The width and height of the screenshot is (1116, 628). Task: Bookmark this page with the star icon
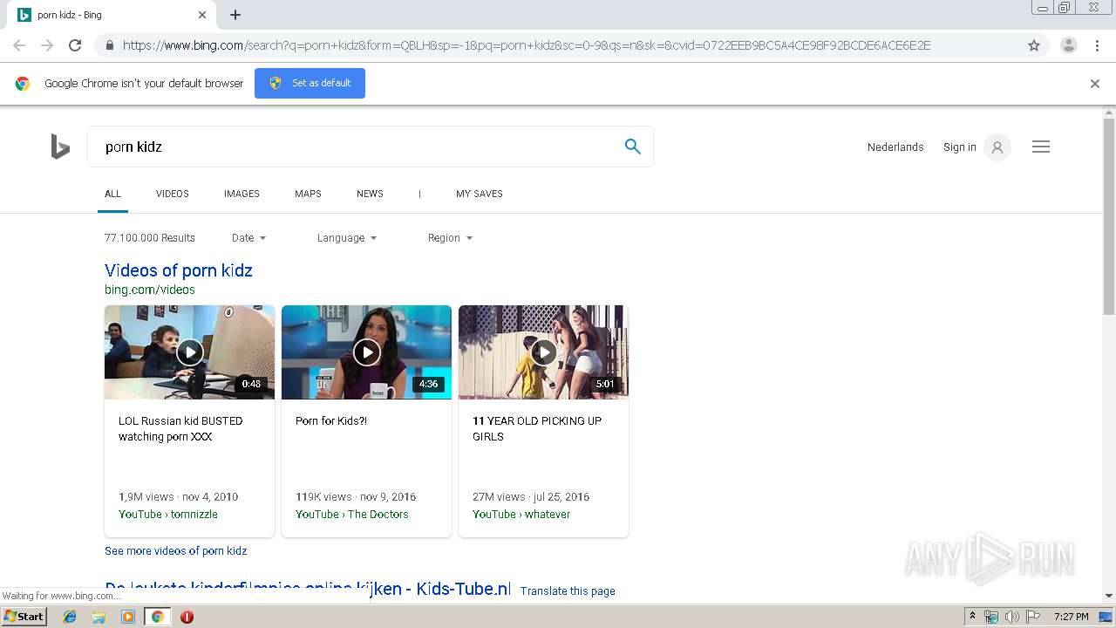coord(1034,45)
